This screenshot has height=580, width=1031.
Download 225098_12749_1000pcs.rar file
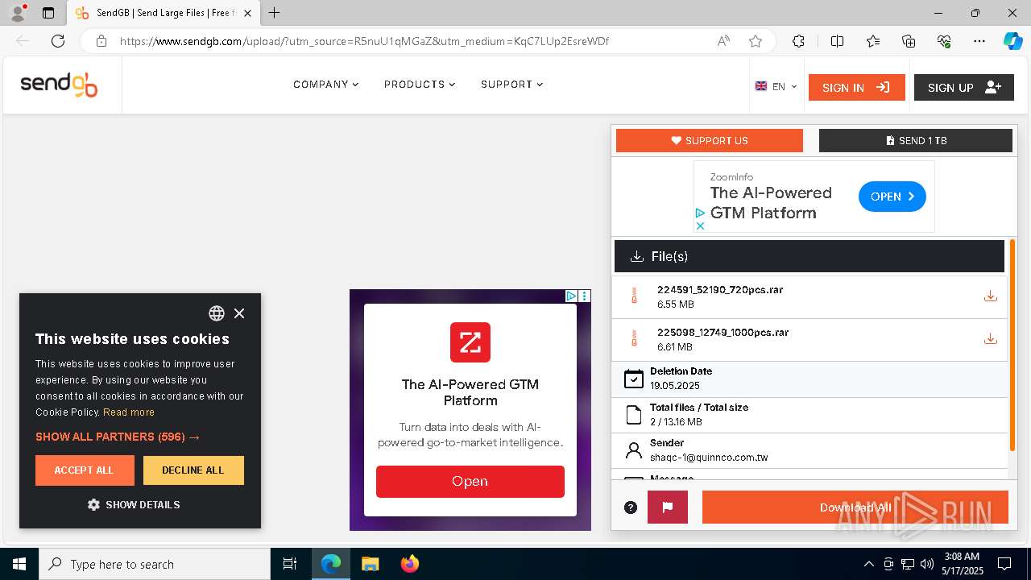coord(990,339)
